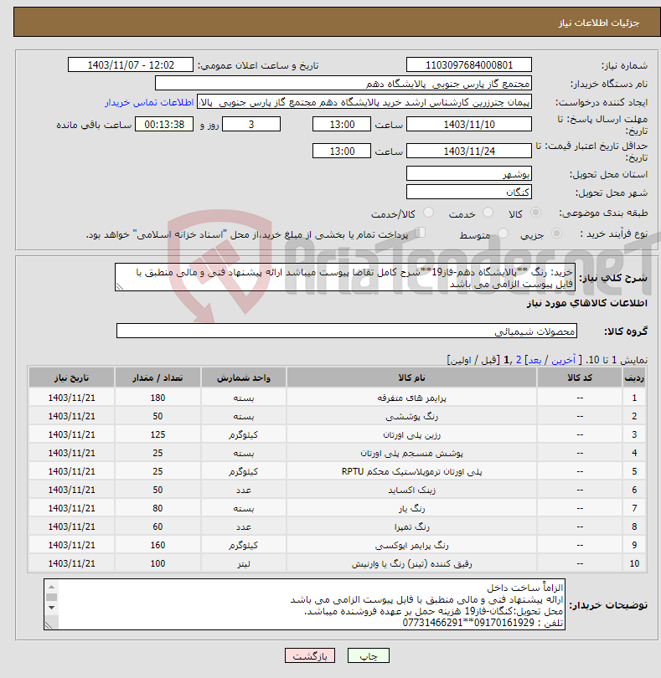Select the کالا radio button
Image resolution: width=661 pixels, height=678 pixels.
(x=535, y=213)
